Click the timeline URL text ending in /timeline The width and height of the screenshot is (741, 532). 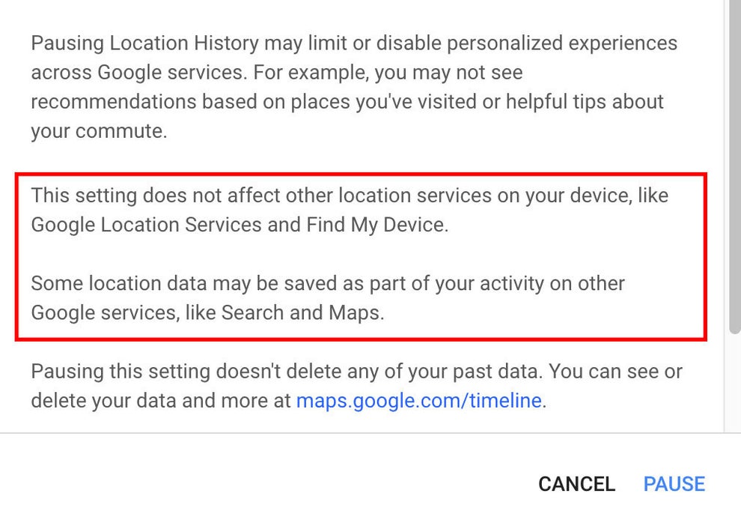(419, 400)
